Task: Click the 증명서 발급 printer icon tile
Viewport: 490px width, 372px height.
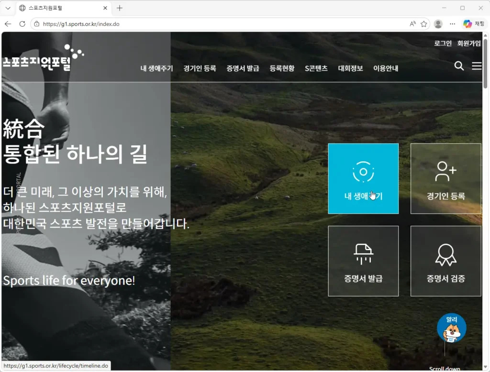Action: [363, 261]
